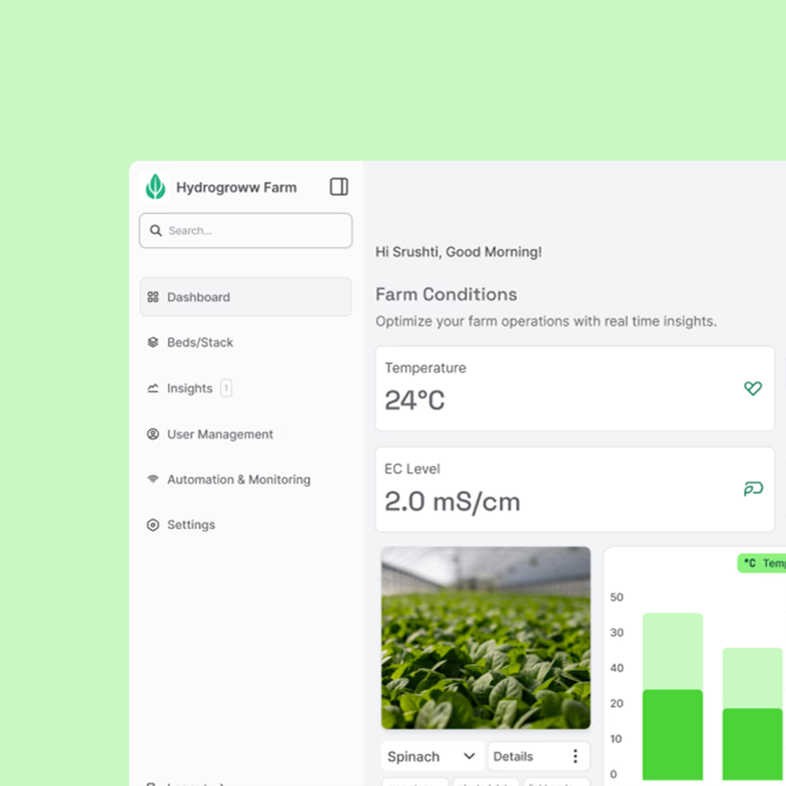Viewport: 786px width, 786px height.
Task: Open the Spinach crop dropdown
Action: (432, 757)
